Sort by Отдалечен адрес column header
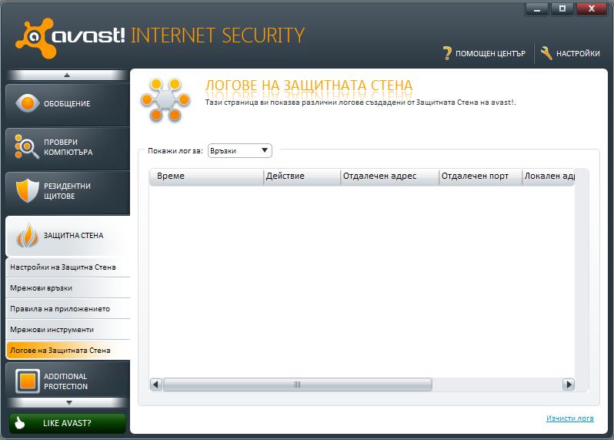Viewport: 614px width, 440px height. [x=389, y=176]
